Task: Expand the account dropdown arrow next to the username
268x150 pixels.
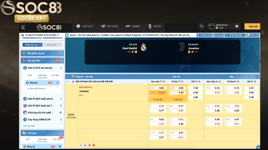Action: point(237,26)
